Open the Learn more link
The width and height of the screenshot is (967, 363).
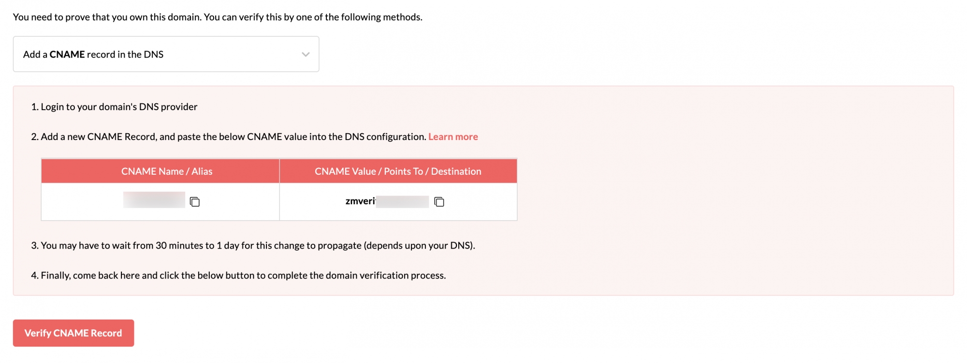453,137
